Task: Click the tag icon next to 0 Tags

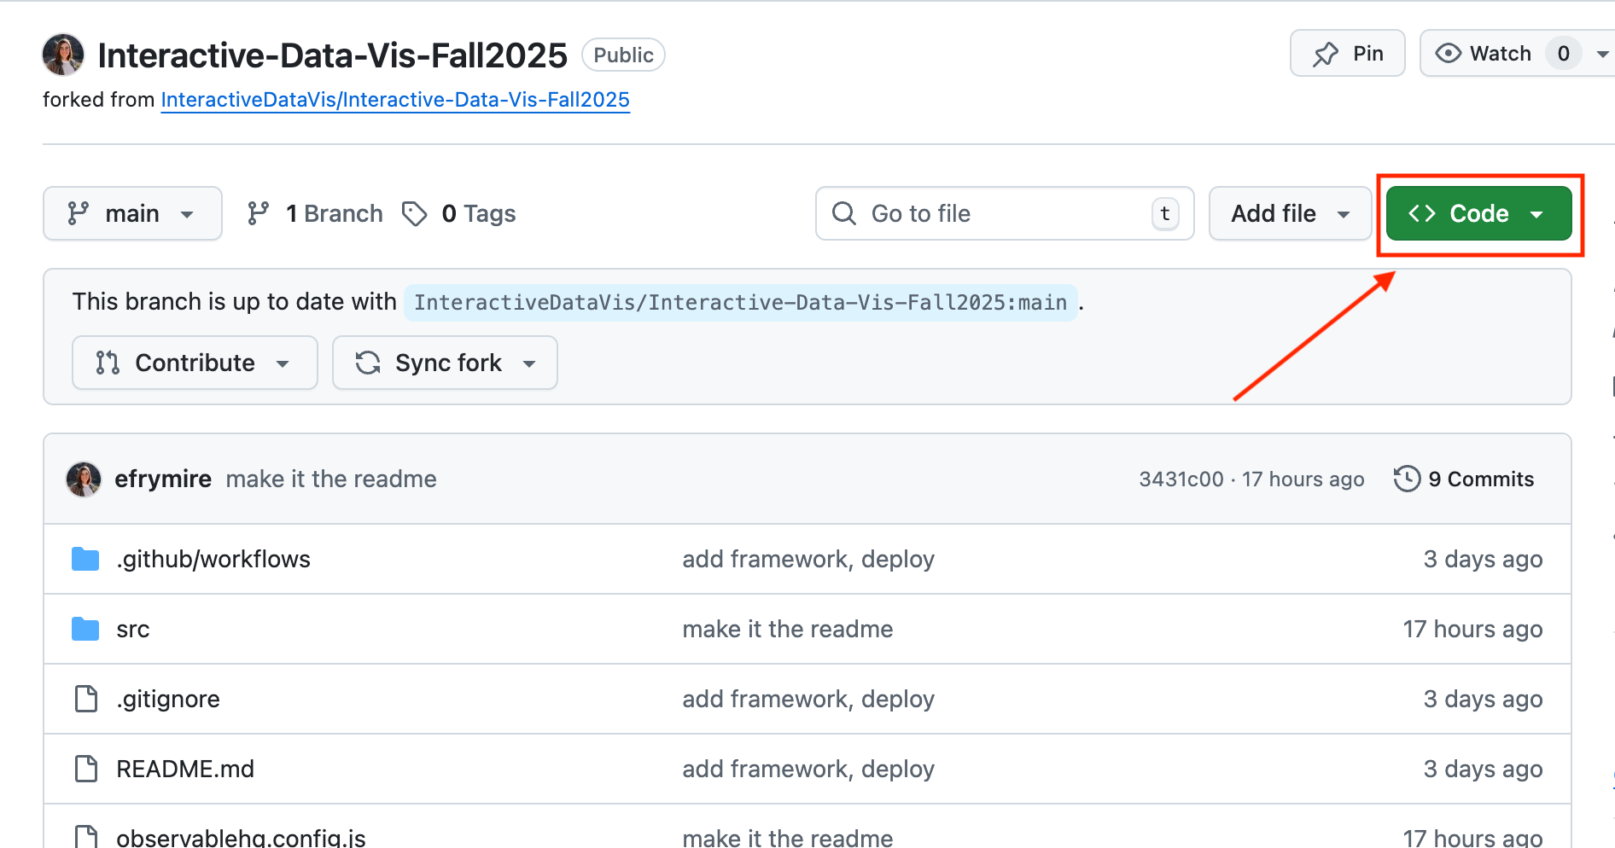Action: [x=415, y=213]
